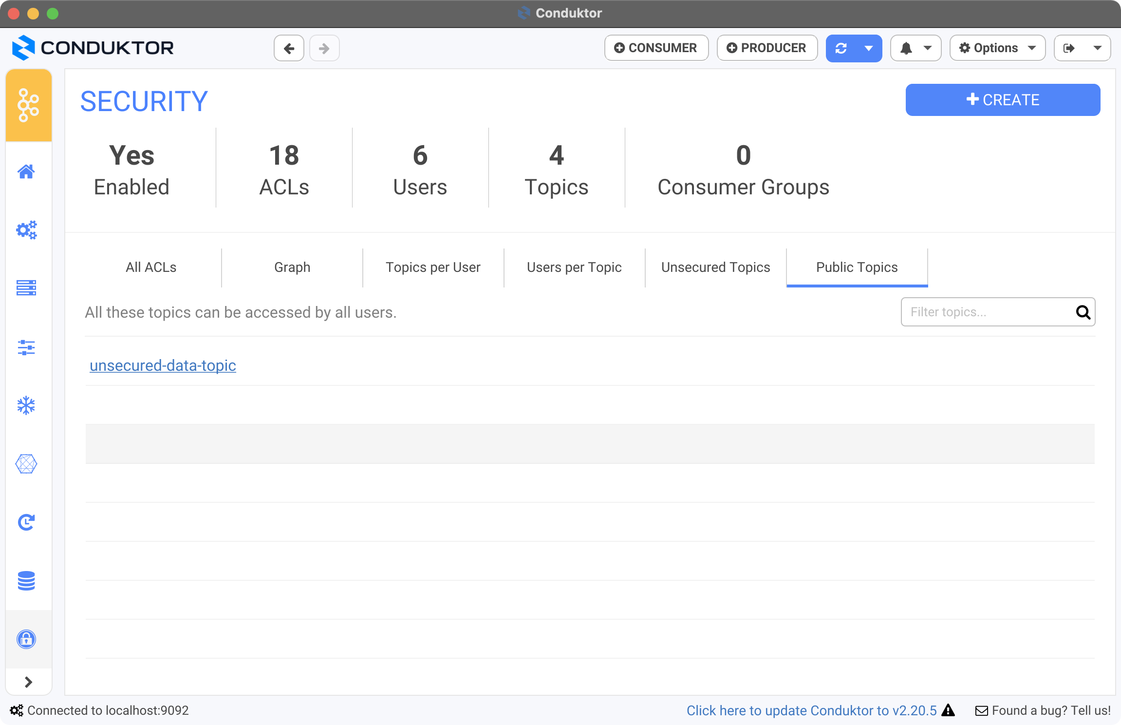Switch to the Users per Topic tab
This screenshot has height=725, width=1121.
[x=575, y=267]
